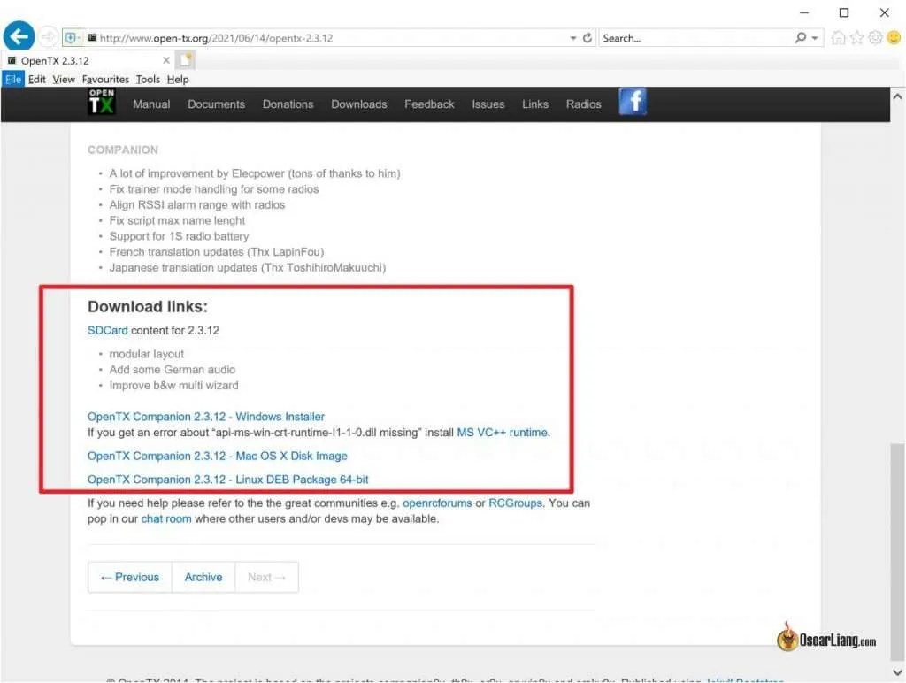Open the MS VC++ runtime link
Viewport: 906px width, 683px height.
click(503, 433)
